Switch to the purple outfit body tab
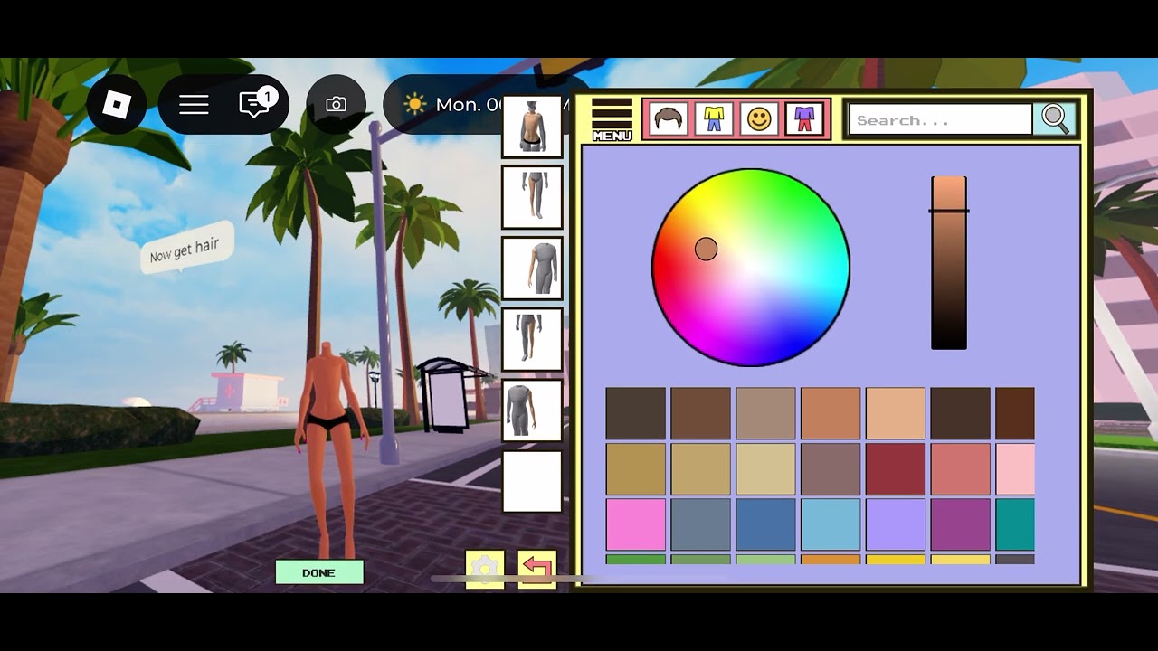Viewport: 1158px width, 651px height. pos(804,119)
